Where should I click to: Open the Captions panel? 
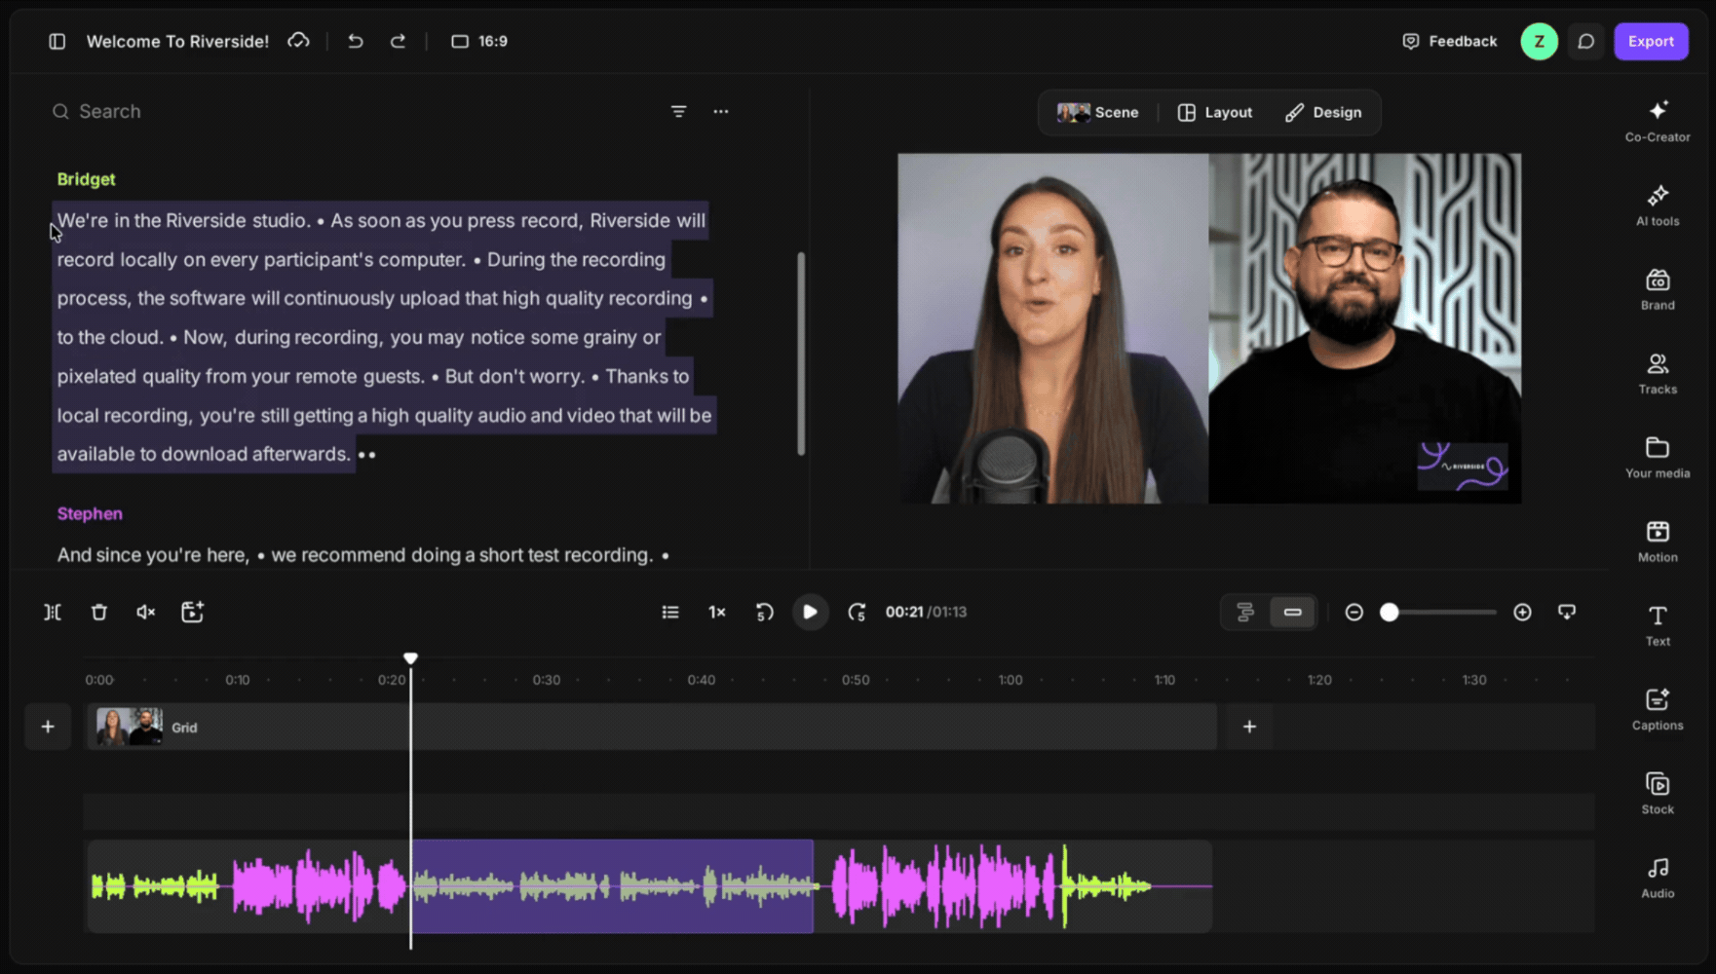[1658, 709]
